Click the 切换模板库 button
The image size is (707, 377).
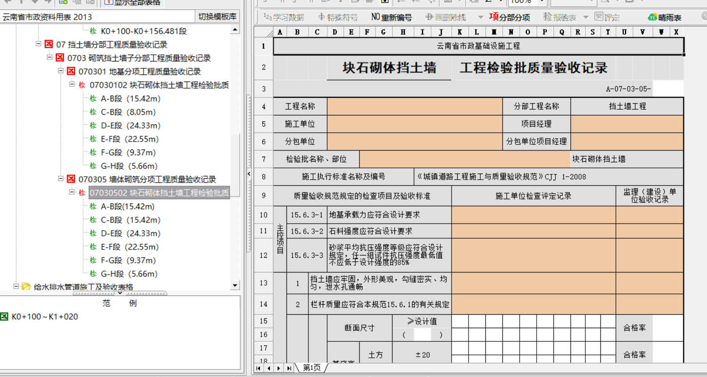pos(217,17)
